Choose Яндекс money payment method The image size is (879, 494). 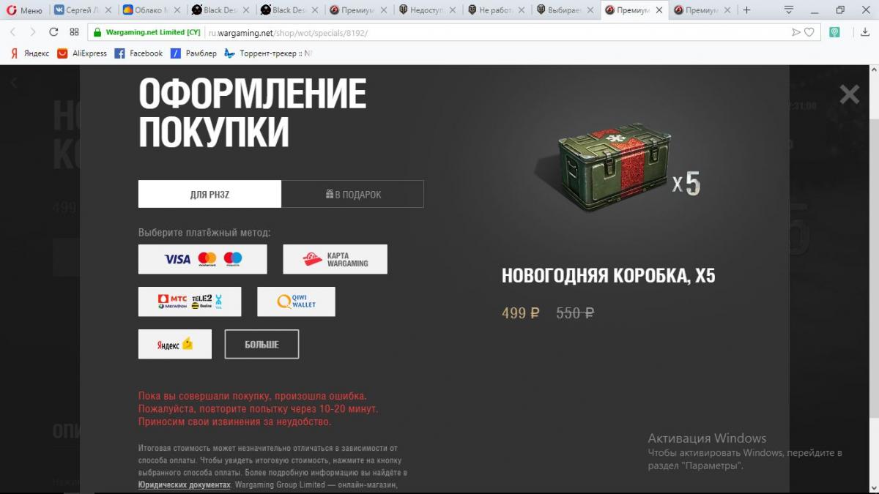click(x=175, y=344)
